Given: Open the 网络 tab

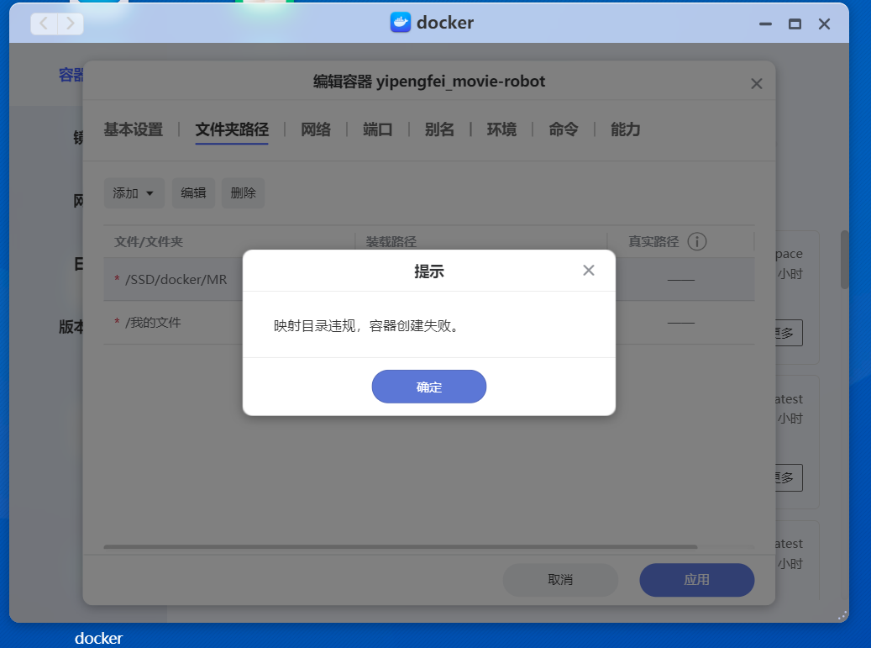Looking at the screenshot, I should pos(316,129).
